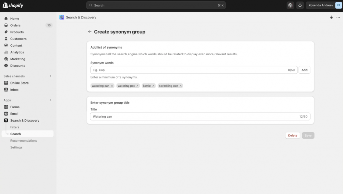Go to Orders in the sidebar
Viewport: 343px width, 194px height.
click(15, 25)
